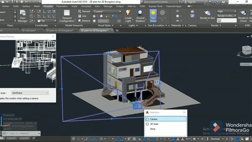The width and height of the screenshot is (252, 142).
Task: Toggle the Camera Display icon in the Camera panel
Action: click(193, 16)
